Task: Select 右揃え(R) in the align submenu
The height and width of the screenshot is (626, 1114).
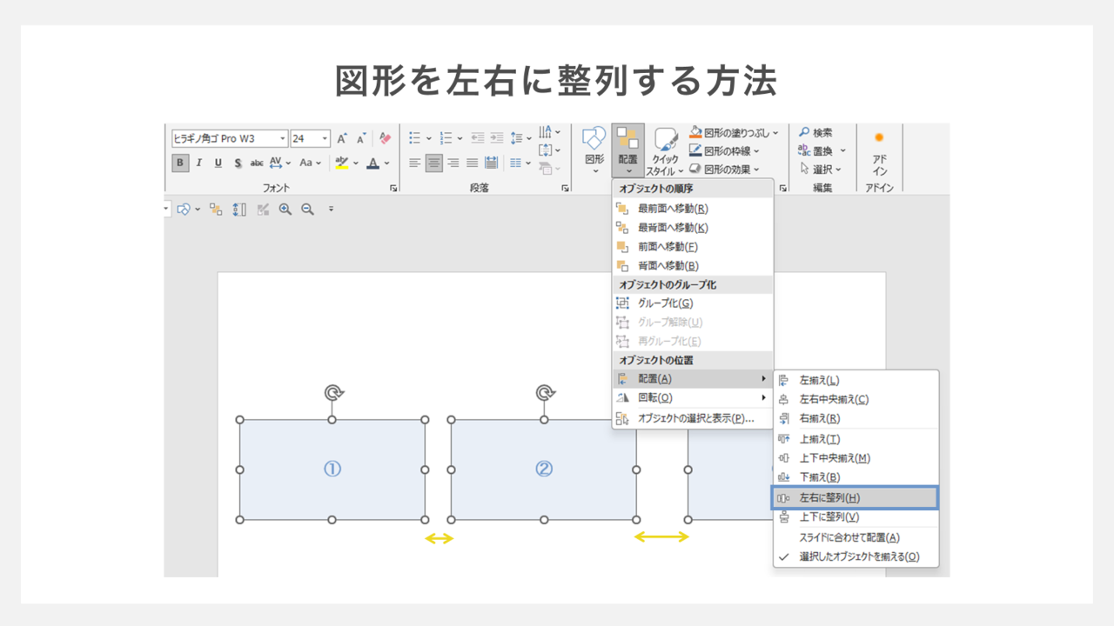Action: pos(856,419)
